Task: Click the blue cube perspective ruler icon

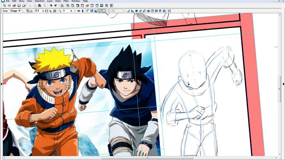Action: 136,11
